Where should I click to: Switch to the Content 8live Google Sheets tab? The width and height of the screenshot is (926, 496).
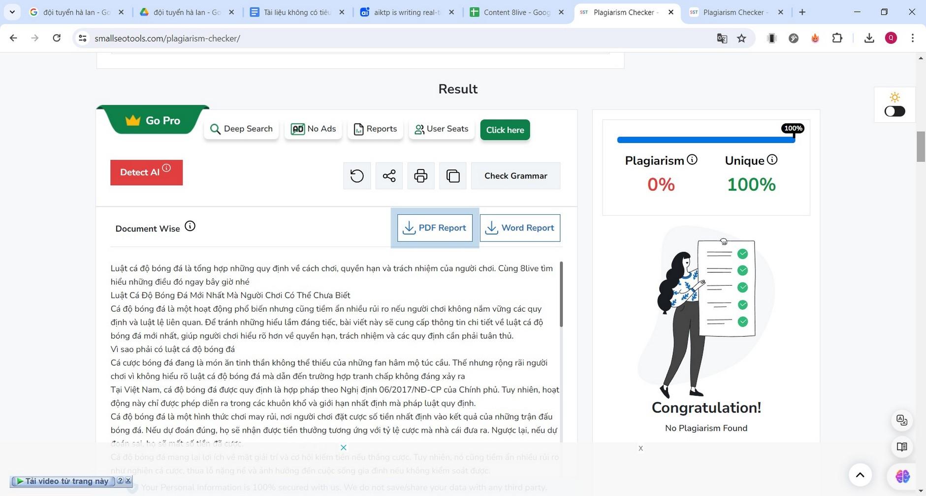[x=517, y=12]
